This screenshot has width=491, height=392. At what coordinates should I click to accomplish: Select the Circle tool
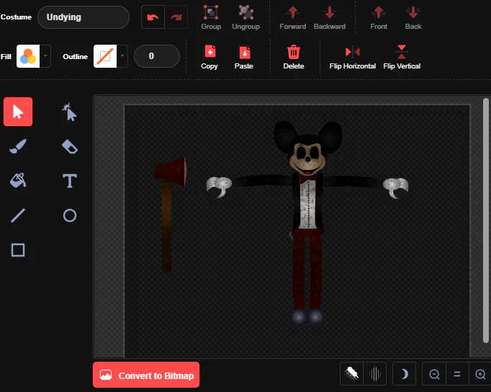[x=70, y=215]
